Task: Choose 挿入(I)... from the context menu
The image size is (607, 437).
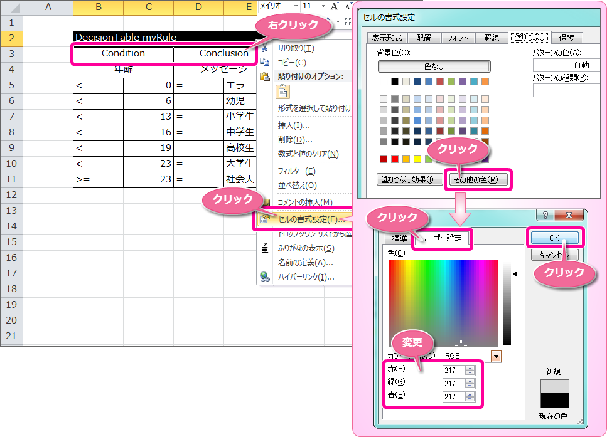Action: 294,125
